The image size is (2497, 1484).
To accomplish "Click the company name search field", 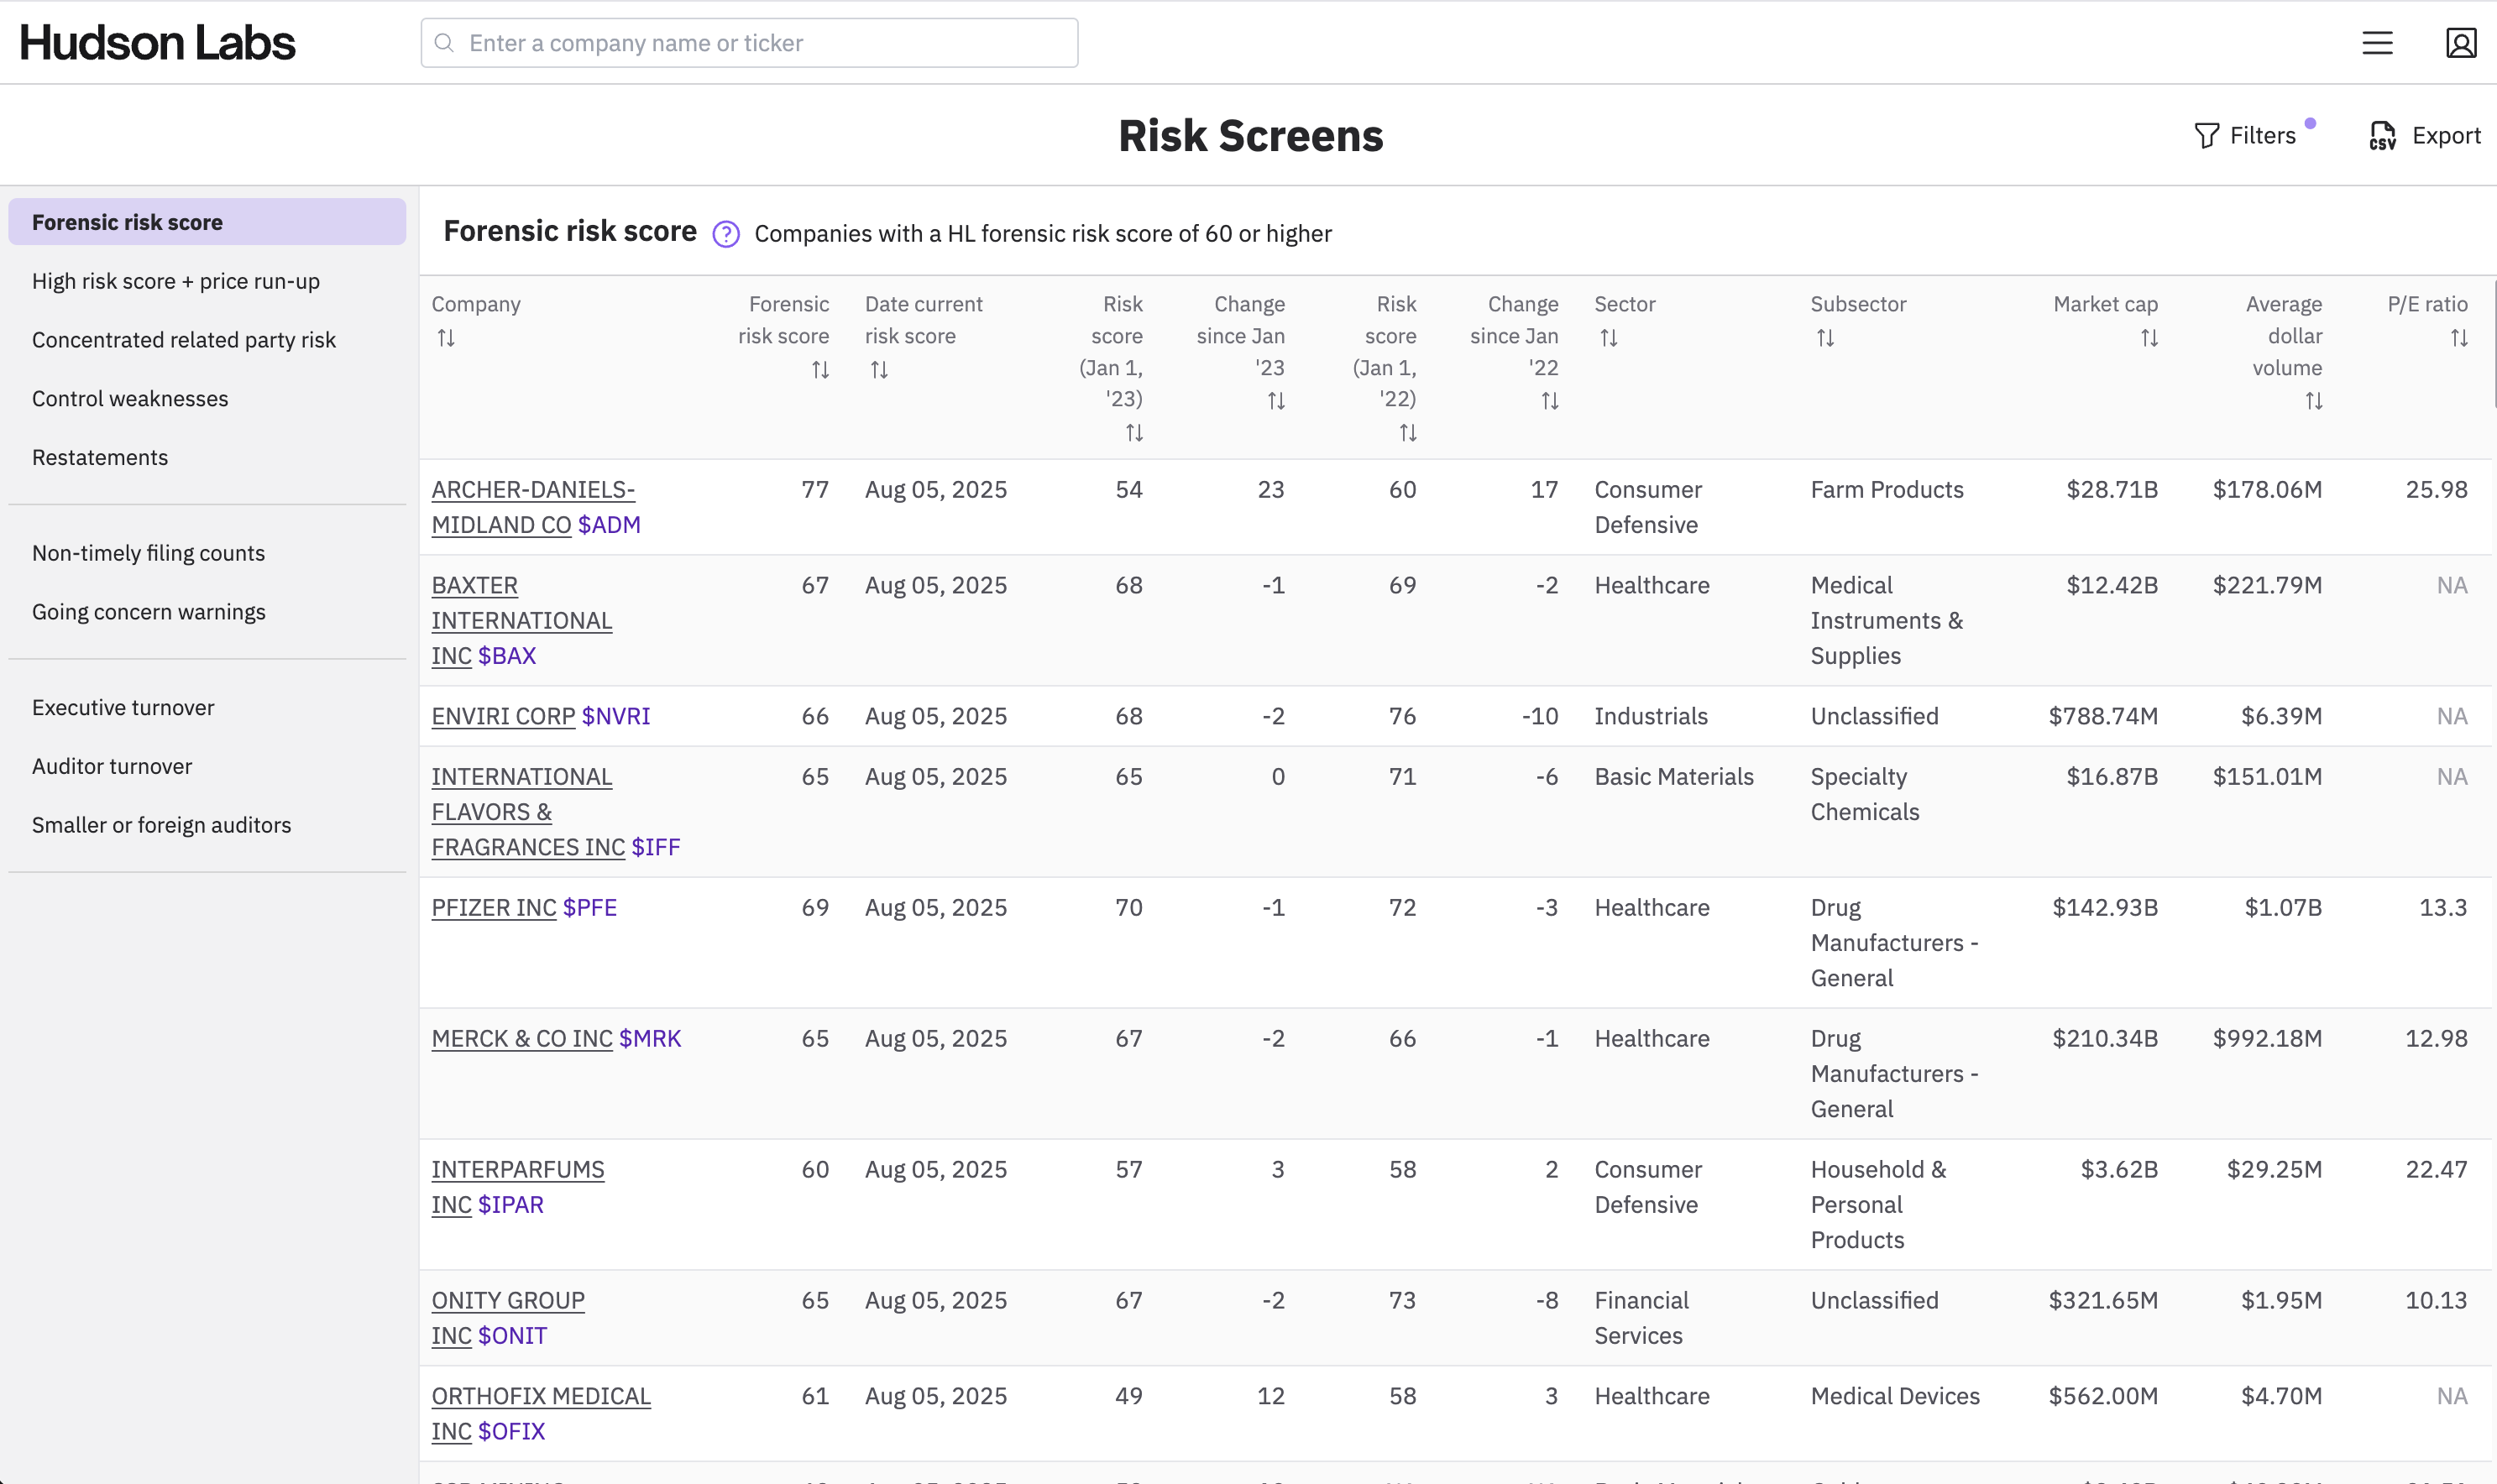I will click(x=749, y=43).
